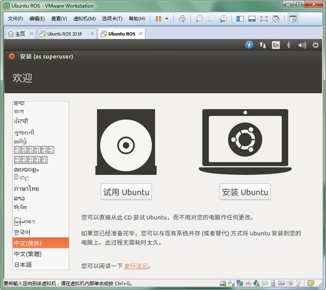
Task: Select ລາວ in the language list
Action: [x=41, y=199]
